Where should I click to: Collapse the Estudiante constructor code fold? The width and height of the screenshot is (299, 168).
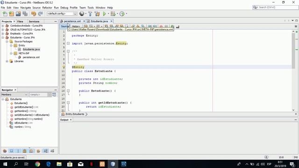pyautogui.click(x=68, y=91)
